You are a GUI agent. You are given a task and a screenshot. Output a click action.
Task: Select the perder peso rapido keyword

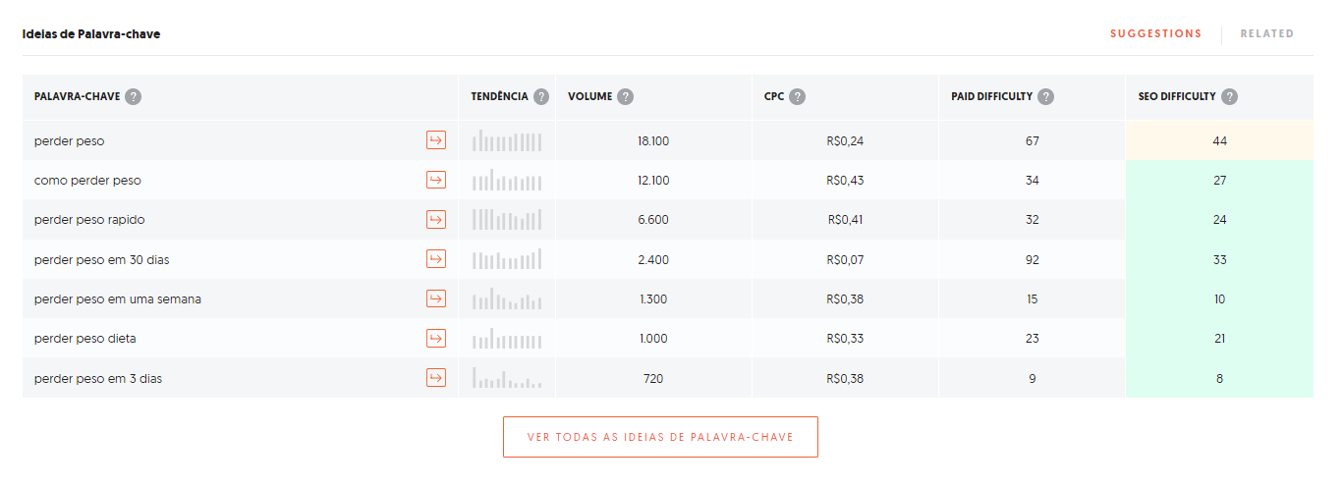point(89,220)
